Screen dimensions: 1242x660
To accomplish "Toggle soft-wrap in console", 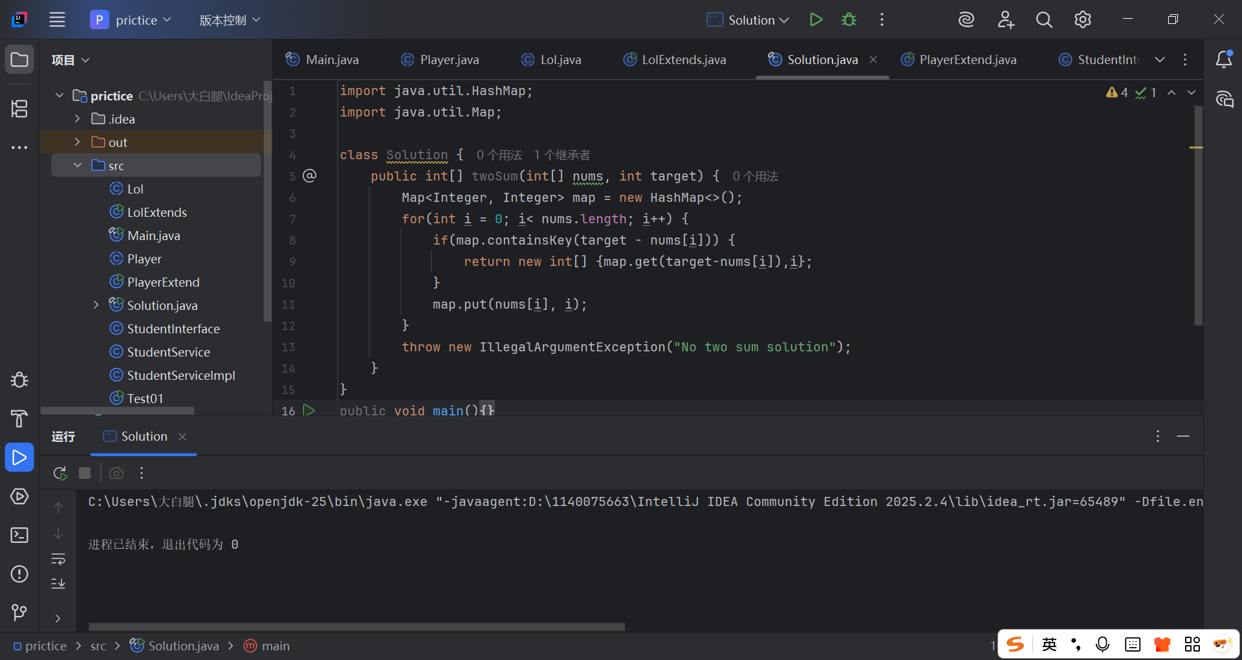I will [58, 558].
